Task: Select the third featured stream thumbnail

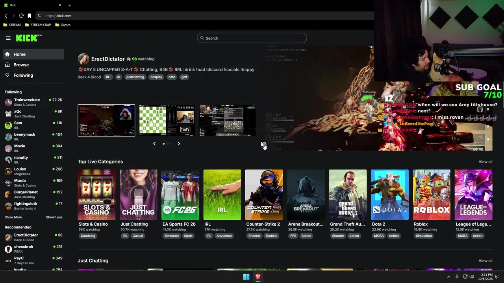Action: 228,120
